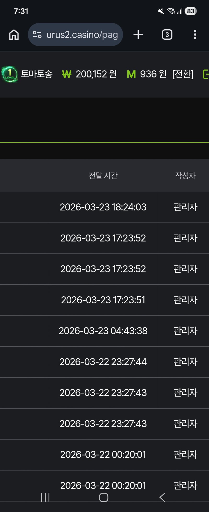This screenshot has width=209, height=512.
Task: Tap the Android home button
Action: (x=104, y=497)
